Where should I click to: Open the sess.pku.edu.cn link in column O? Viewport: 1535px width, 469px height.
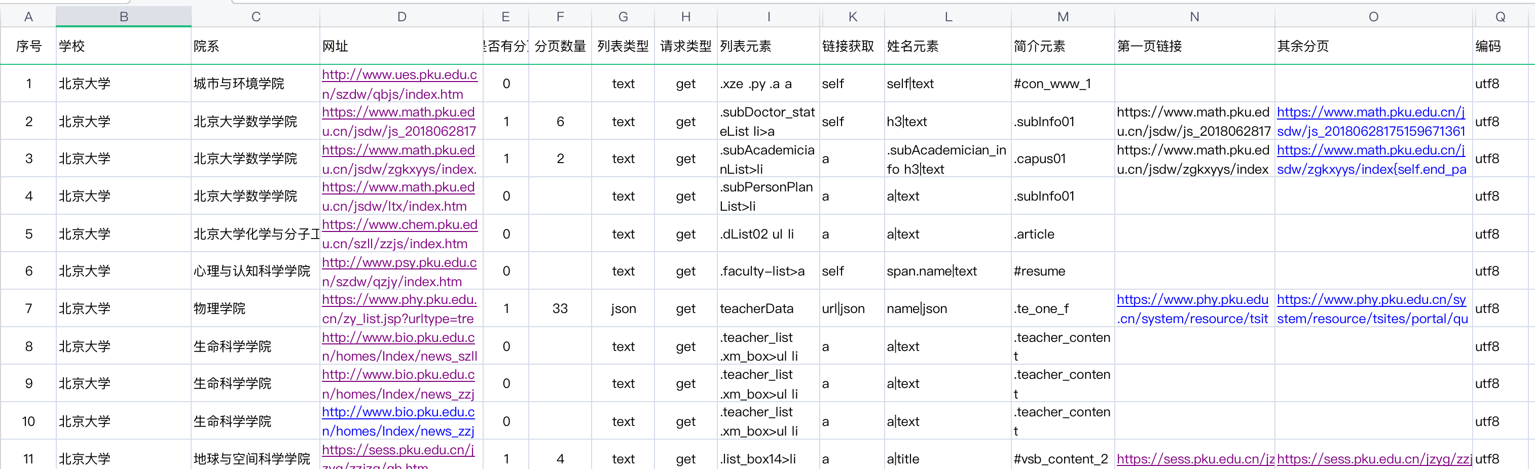click(x=1374, y=459)
